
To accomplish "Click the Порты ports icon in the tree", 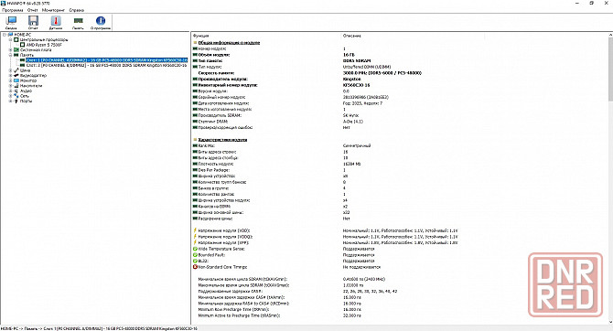I will pyautogui.click(x=16, y=101).
